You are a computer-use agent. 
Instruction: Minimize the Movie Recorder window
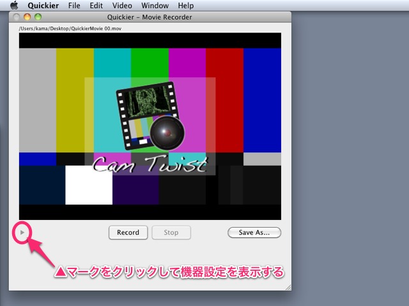27,17
